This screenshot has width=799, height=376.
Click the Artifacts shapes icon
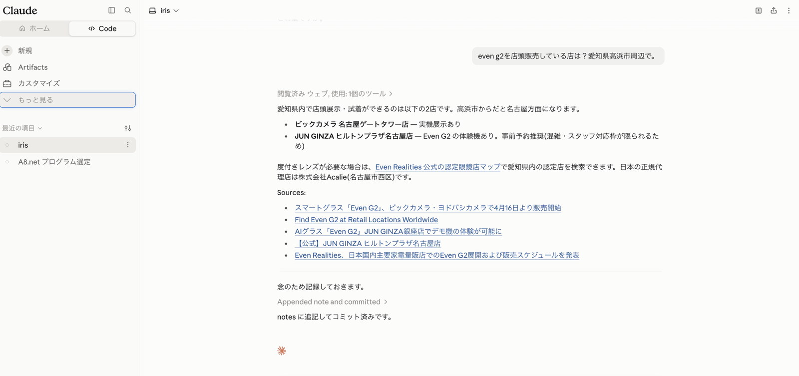[x=7, y=67]
